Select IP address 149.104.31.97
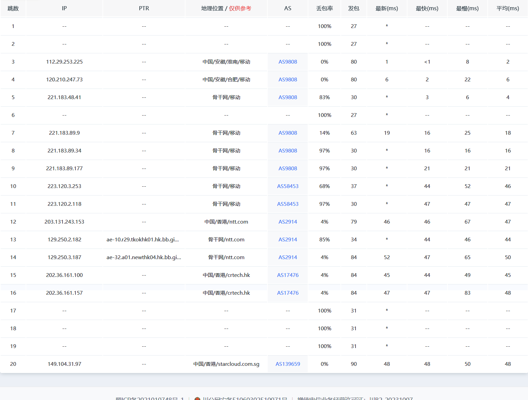The image size is (528, 400). pos(64,364)
